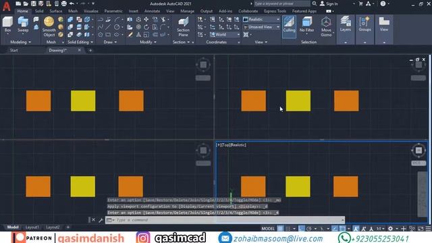This screenshot has height=243, width=432.
Task: Click the Workspace Switching gear icon
Action: click(390, 228)
